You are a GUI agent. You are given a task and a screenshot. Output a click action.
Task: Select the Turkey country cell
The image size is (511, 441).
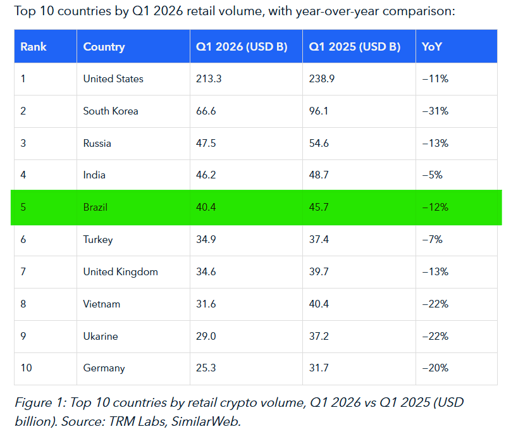click(98, 240)
